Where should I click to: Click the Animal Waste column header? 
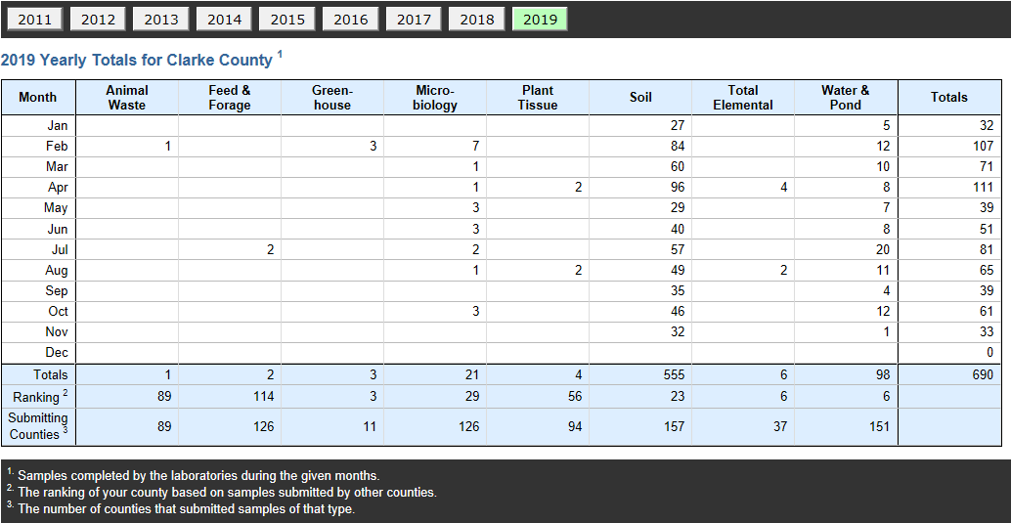[127, 98]
